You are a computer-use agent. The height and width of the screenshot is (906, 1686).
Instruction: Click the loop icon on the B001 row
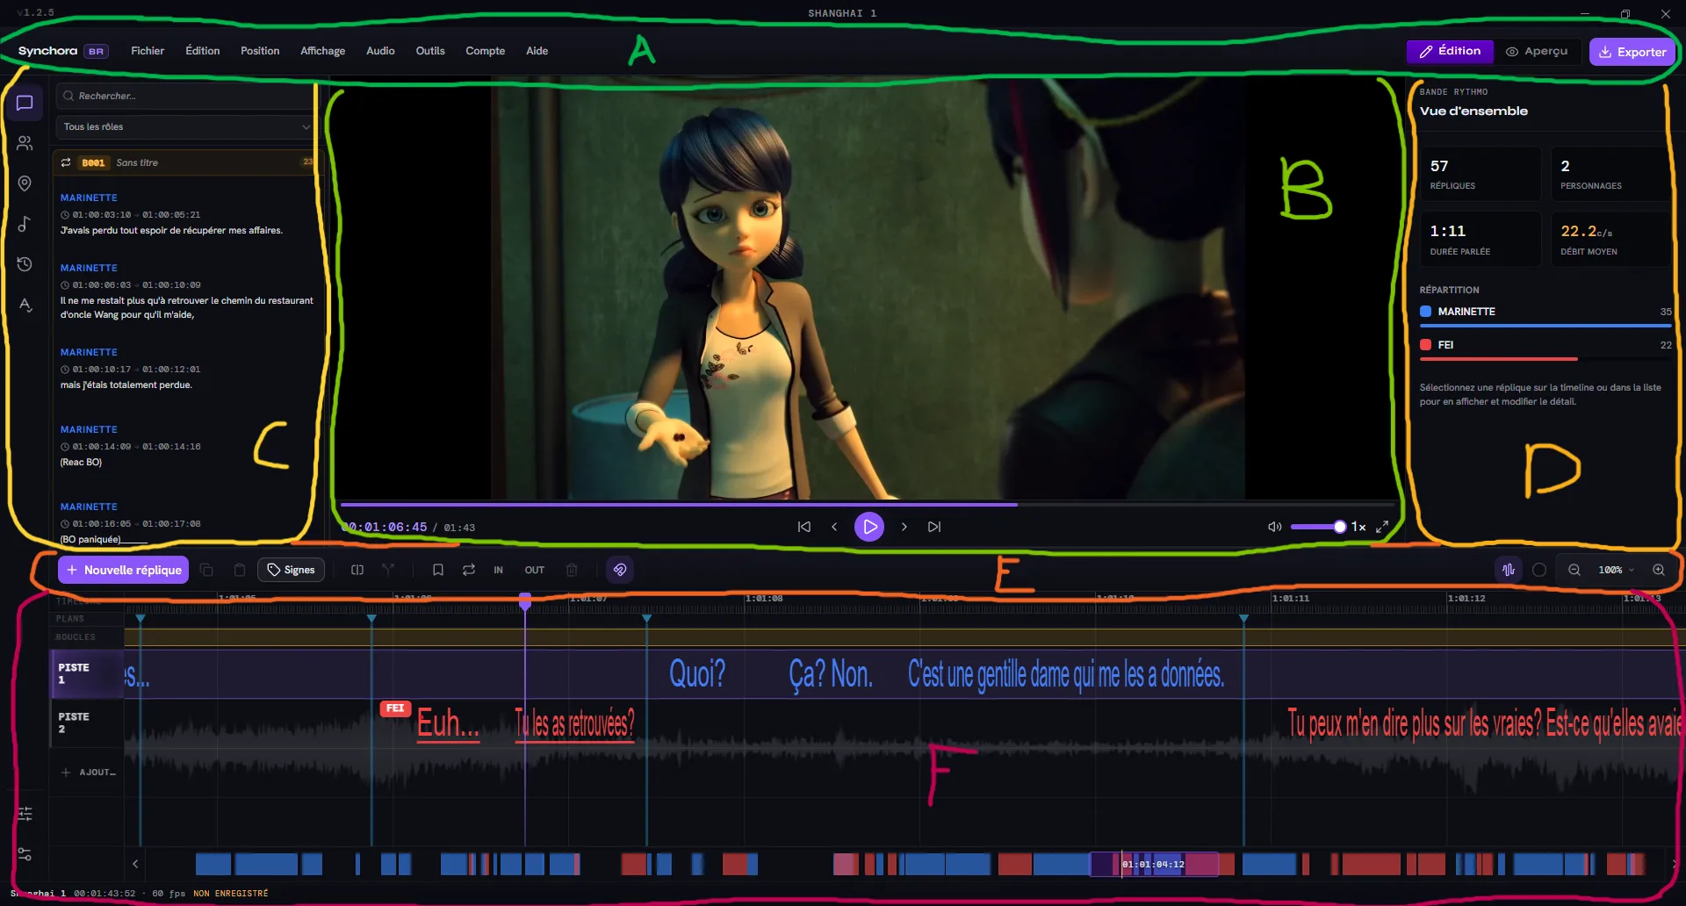[66, 162]
